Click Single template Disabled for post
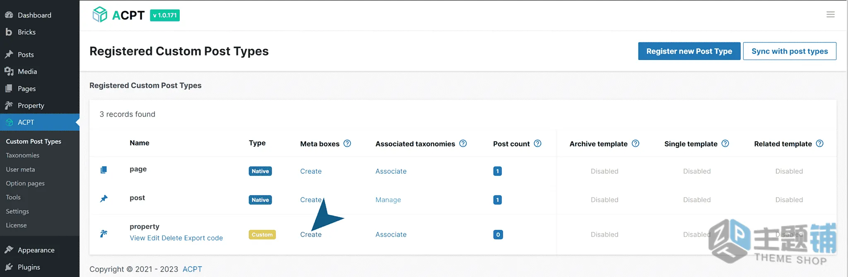This screenshot has height=277, width=848. [x=697, y=200]
